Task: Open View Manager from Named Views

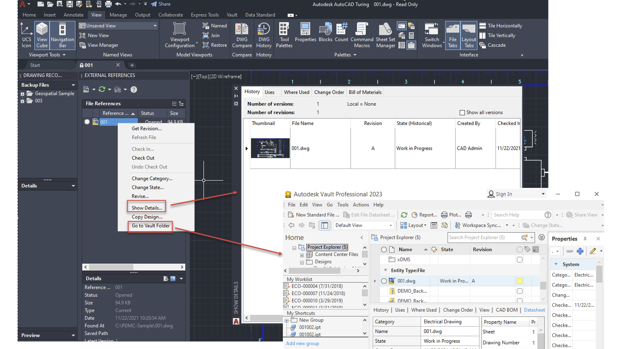Action: pos(99,45)
